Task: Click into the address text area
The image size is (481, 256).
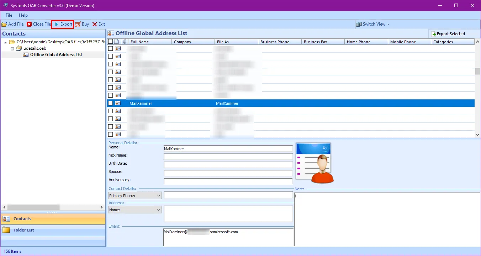Action: pyautogui.click(x=228, y=214)
